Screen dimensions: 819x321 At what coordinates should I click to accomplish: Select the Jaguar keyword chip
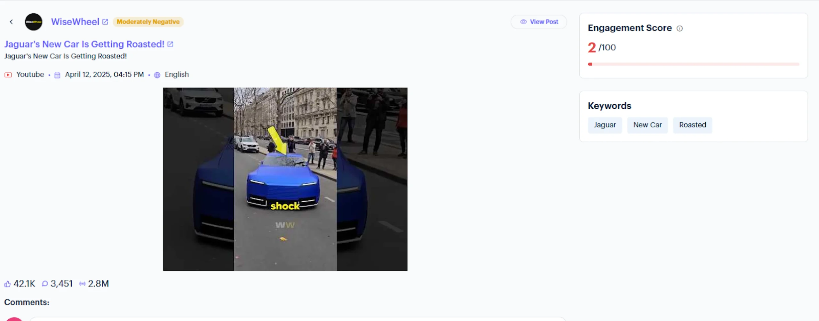tap(605, 125)
